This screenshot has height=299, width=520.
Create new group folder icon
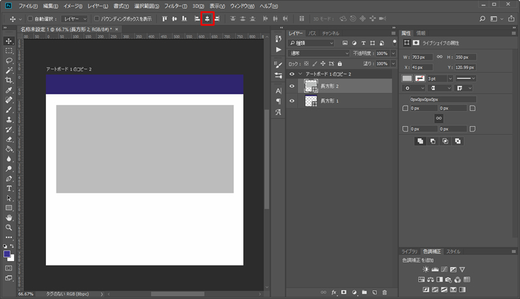[364, 292]
